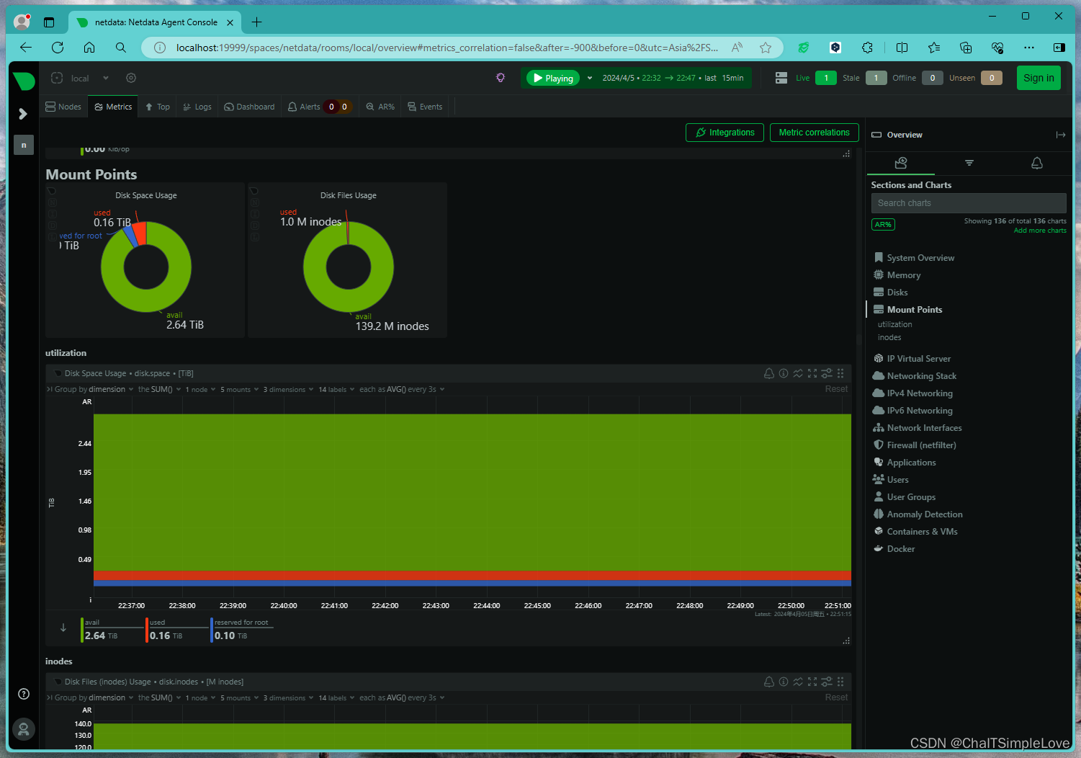Image resolution: width=1081 pixels, height=758 pixels.
Task: Focus the Search charts input field
Action: (969, 203)
